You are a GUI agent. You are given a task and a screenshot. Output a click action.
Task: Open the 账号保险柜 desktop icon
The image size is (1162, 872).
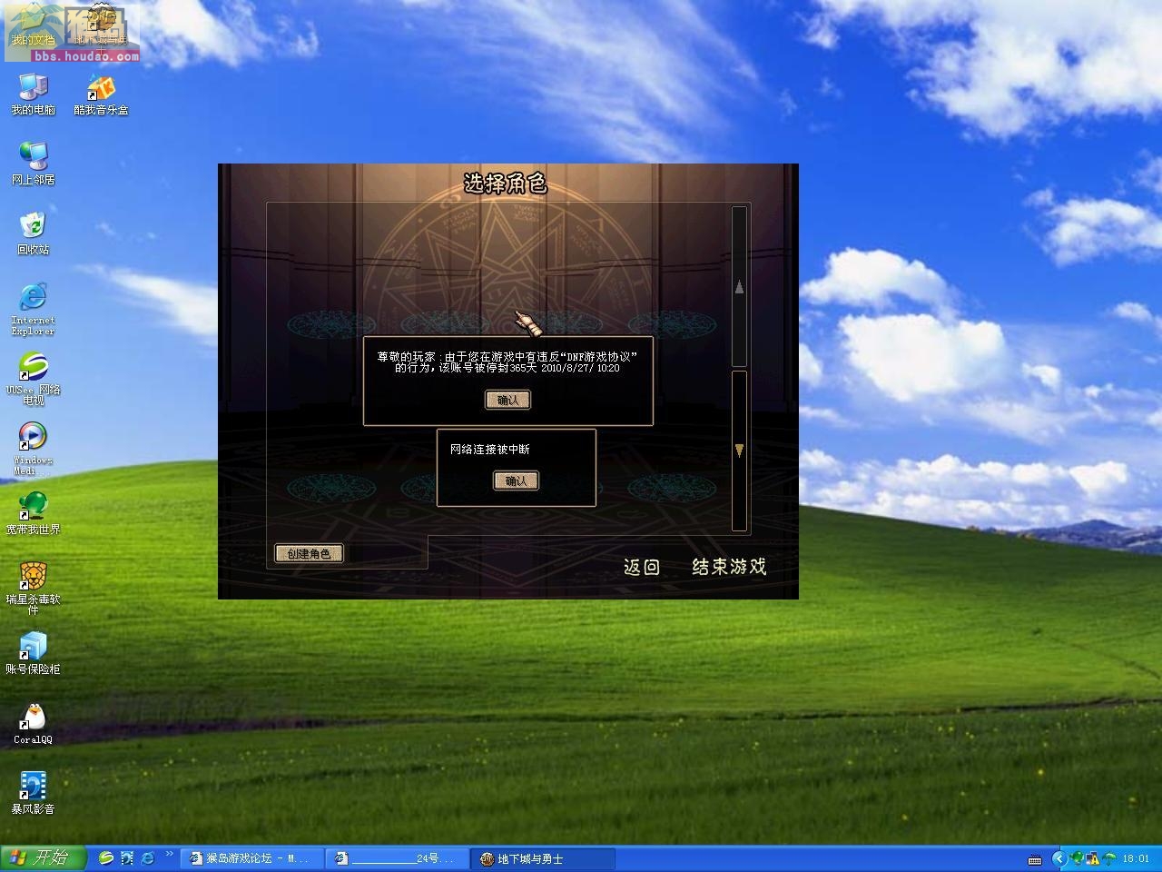click(x=34, y=653)
